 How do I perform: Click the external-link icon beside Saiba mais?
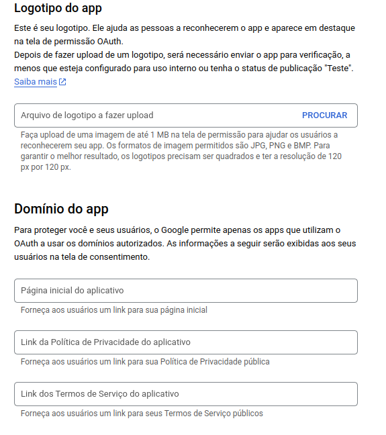click(x=62, y=82)
